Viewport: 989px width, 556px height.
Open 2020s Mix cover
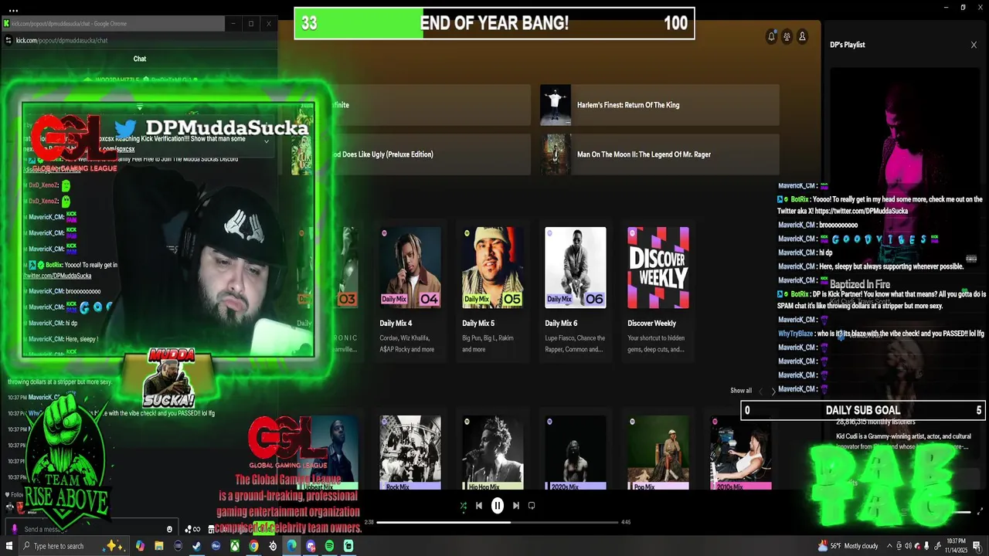coord(576,453)
